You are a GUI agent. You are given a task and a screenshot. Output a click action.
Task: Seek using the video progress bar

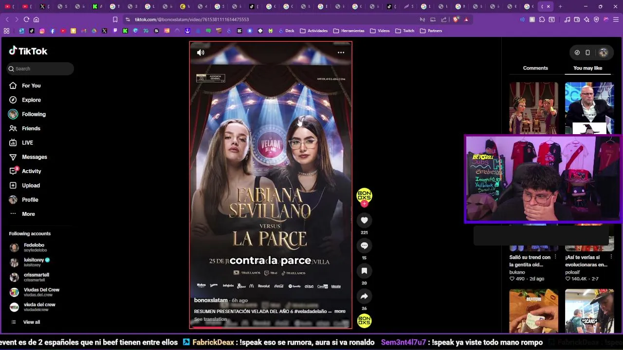[271, 328]
